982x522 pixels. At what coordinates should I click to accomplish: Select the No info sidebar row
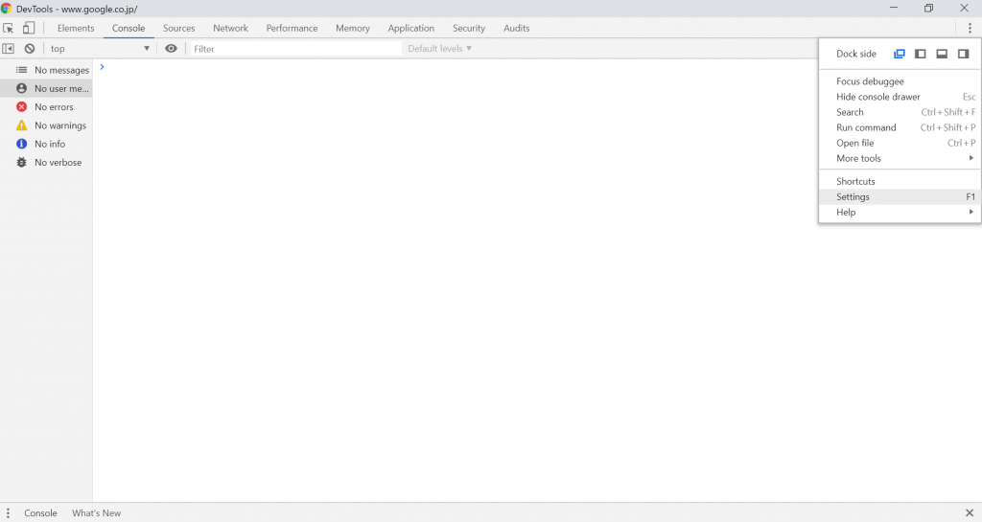pos(46,144)
